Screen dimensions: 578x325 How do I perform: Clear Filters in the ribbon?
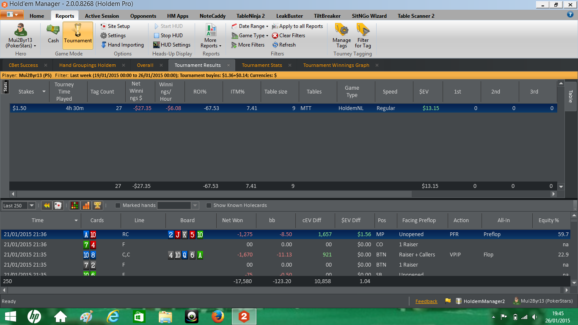[289, 36]
